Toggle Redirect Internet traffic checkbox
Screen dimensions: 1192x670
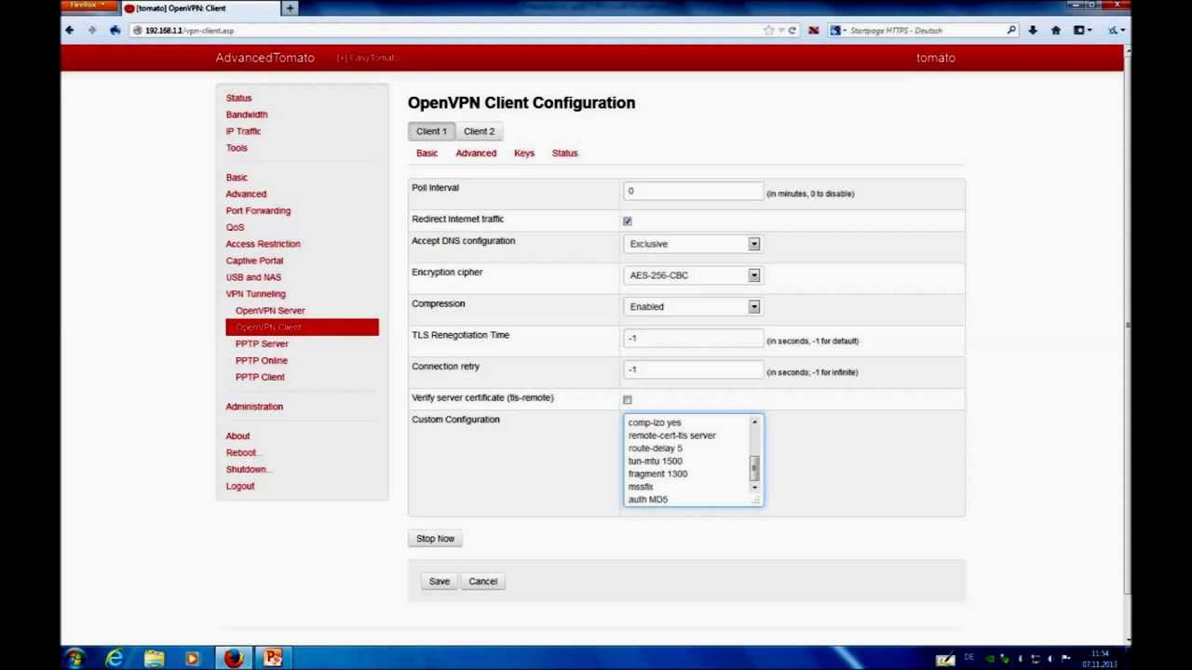pyautogui.click(x=628, y=221)
